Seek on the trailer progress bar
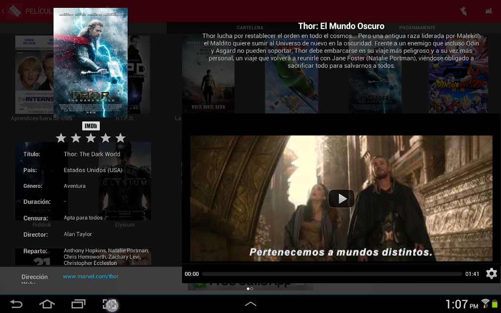Image resolution: width=501 pixels, height=313 pixels. tap(332, 274)
